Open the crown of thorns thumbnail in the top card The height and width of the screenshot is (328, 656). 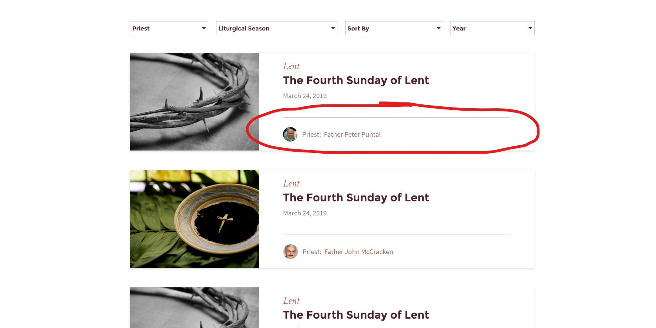[x=194, y=102]
